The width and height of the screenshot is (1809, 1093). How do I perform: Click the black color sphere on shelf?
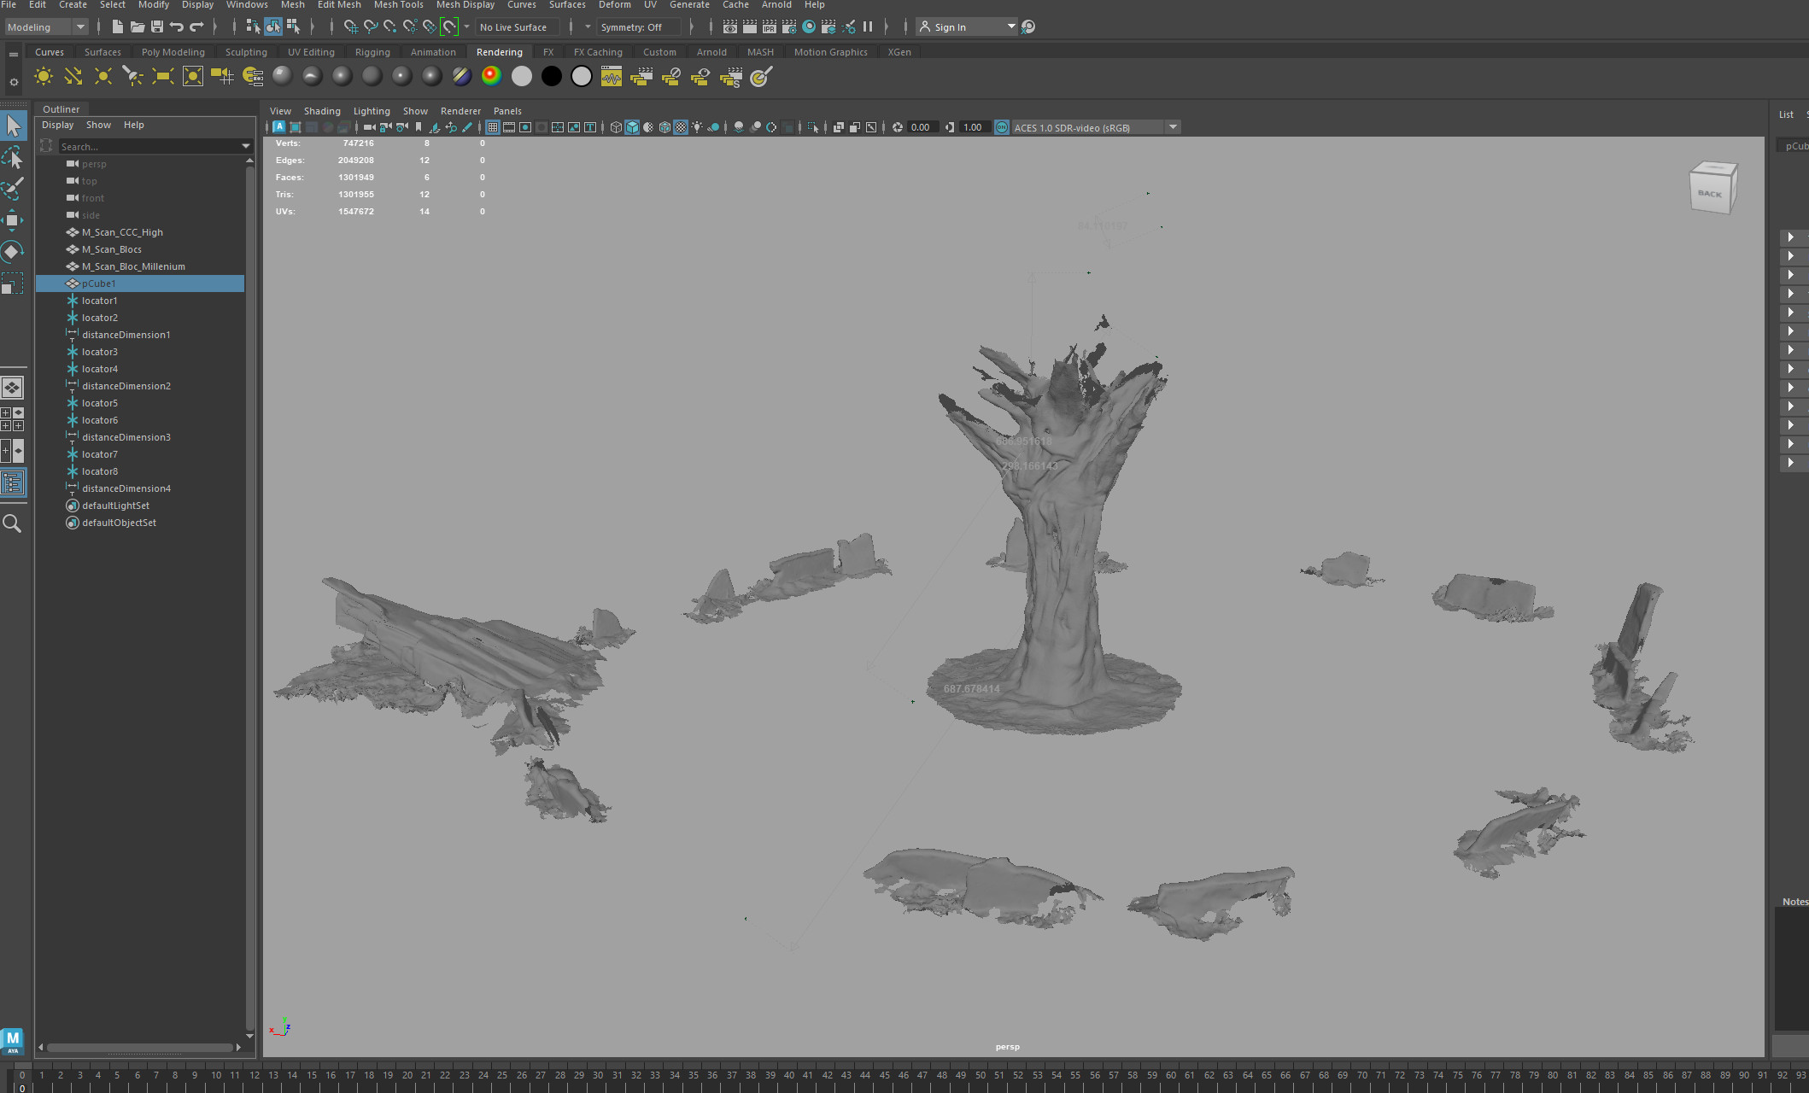coord(552,77)
